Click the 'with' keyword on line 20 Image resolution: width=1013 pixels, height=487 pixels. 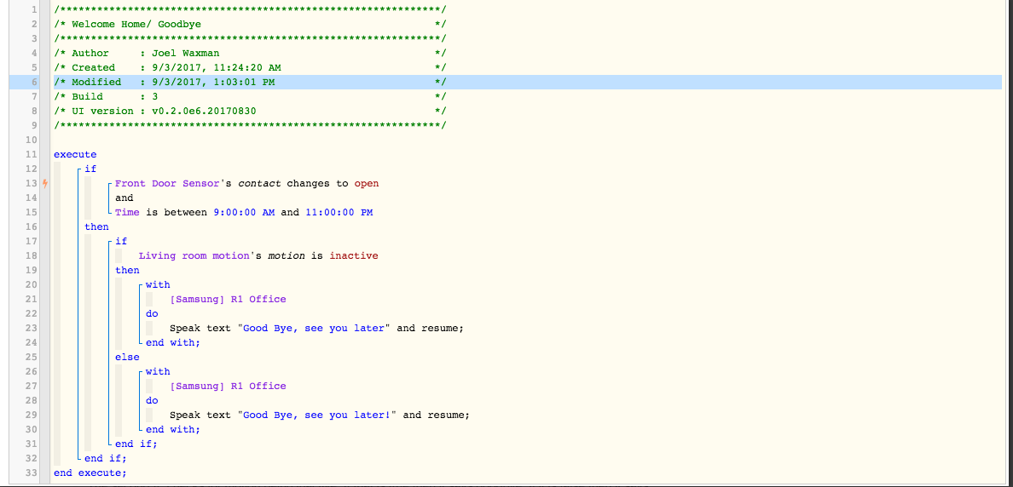pos(159,284)
